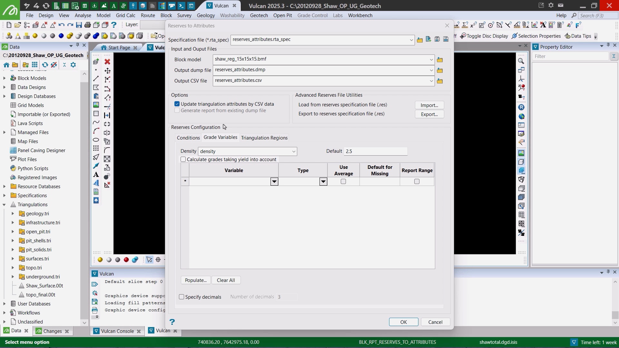The image size is (619, 348).
Task: Click the save icon in main toolbar
Action: coord(79,25)
